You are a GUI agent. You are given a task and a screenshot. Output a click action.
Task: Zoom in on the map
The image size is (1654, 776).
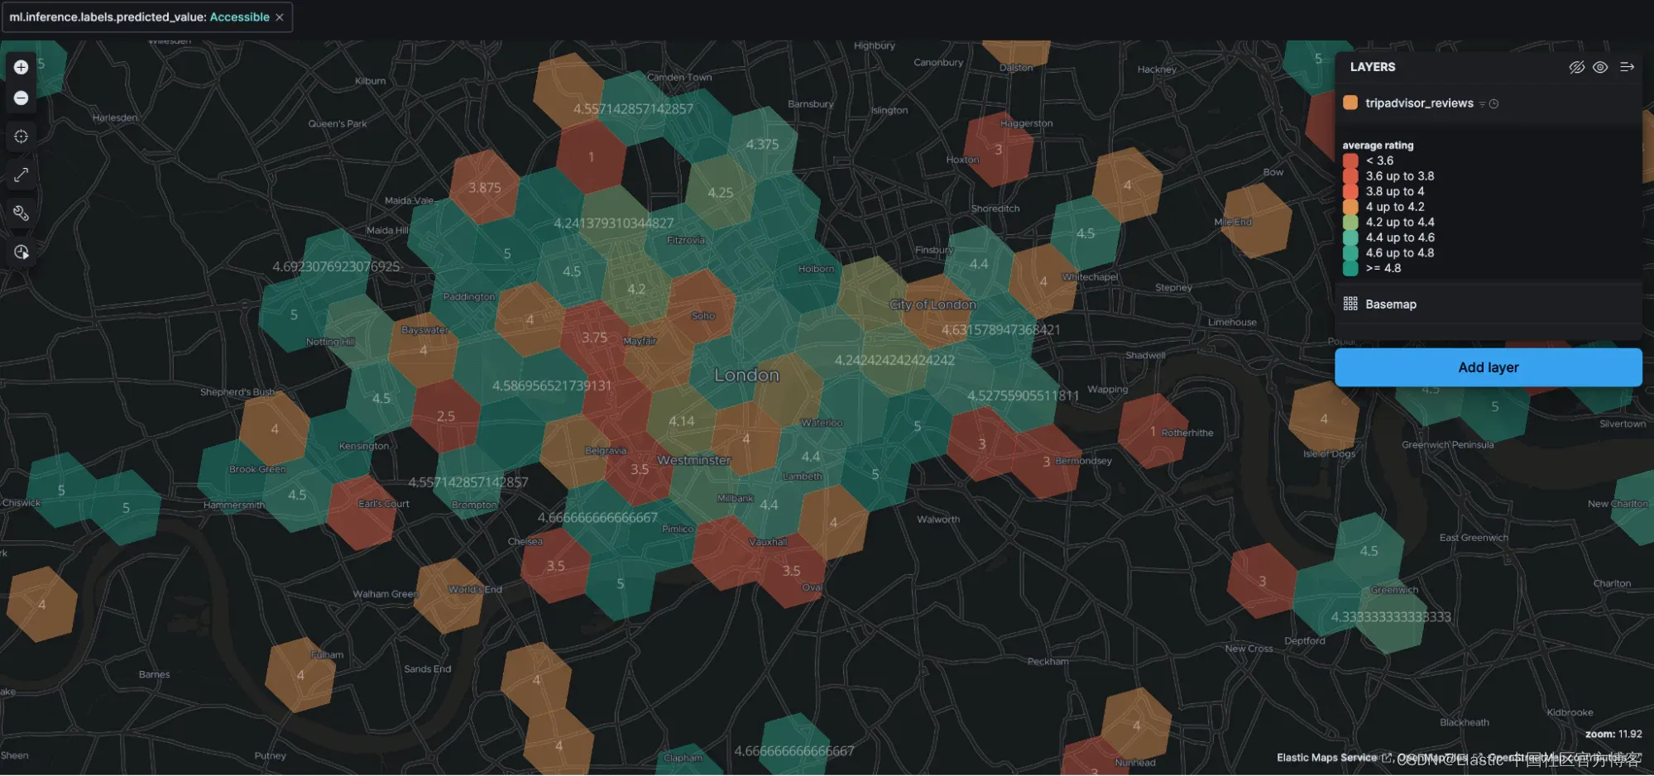tap(22, 67)
